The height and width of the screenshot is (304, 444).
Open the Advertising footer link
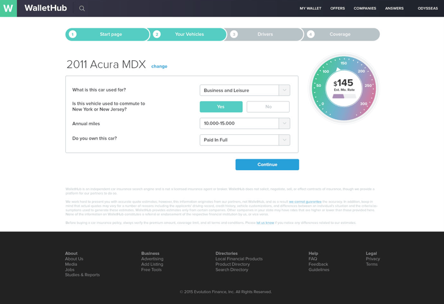point(153,259)
